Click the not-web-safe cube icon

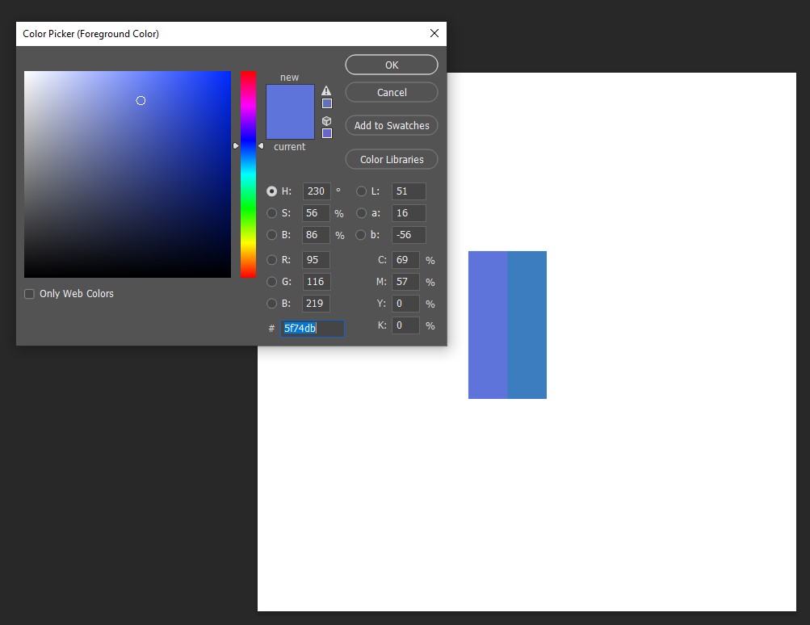[x=326, y=121]
